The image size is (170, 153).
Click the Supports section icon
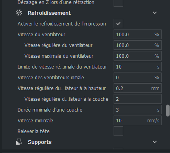[x=19, y=142]
